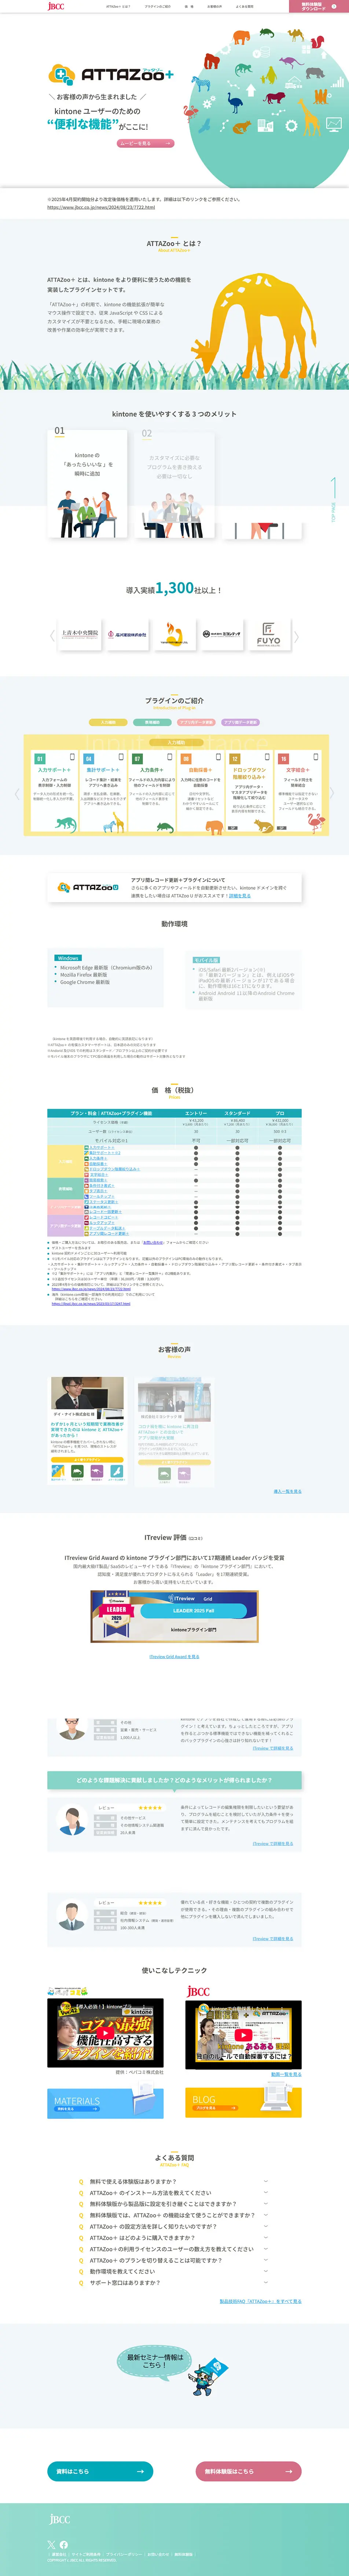Click the arrow on 無料体験版はこちら button

[x=288, y=2471]
